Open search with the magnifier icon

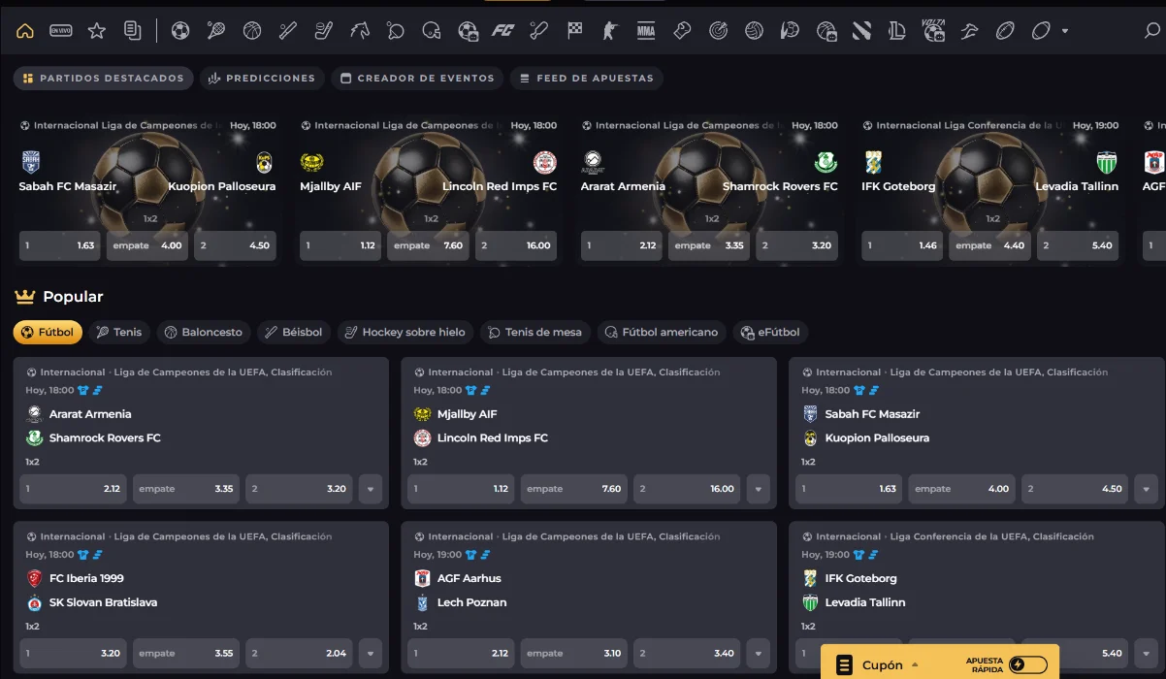pos(1151,31)
